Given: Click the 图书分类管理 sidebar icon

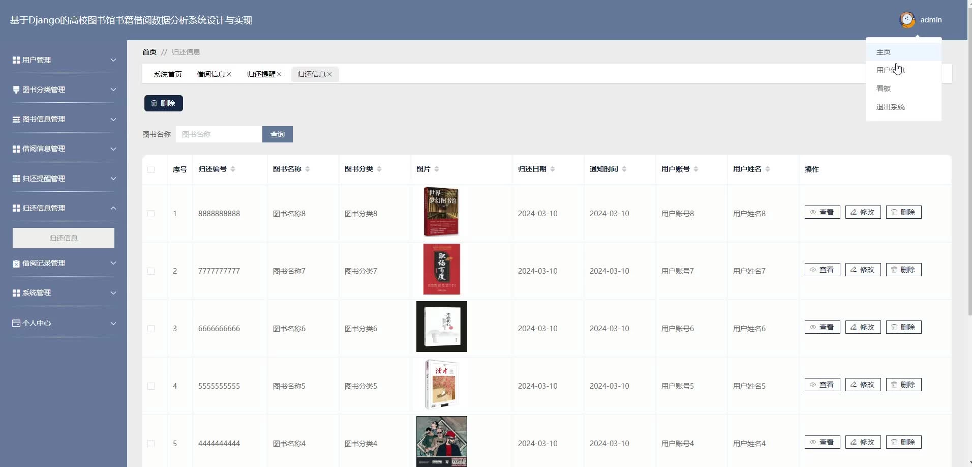Looking at the screenshot, I should pos(16,90).
